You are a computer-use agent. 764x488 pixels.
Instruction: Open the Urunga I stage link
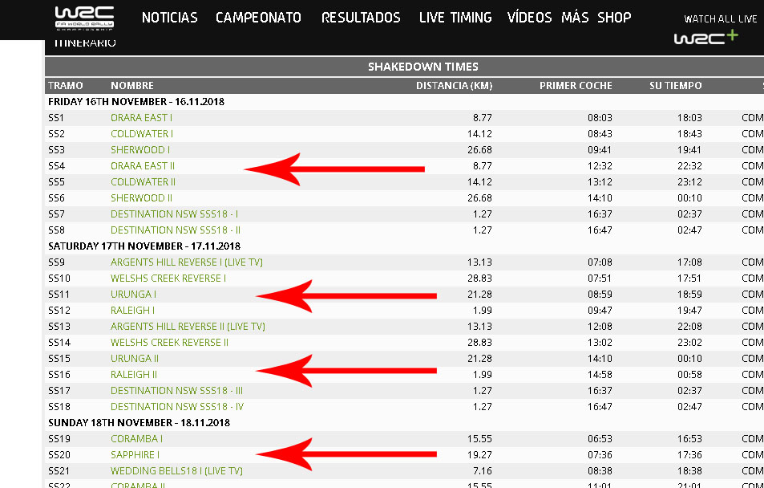point(133,295)
